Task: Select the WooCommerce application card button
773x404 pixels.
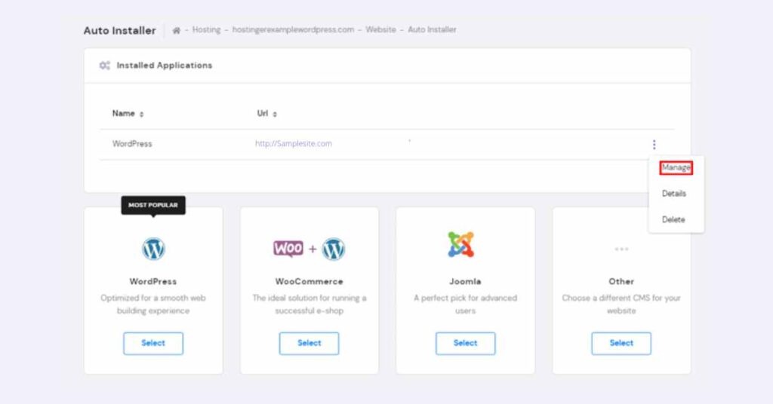Action: (x=309, y=343)
